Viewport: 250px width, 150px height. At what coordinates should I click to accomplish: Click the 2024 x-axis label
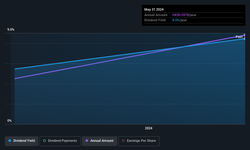pyautogui.click(x=148, y=128)
